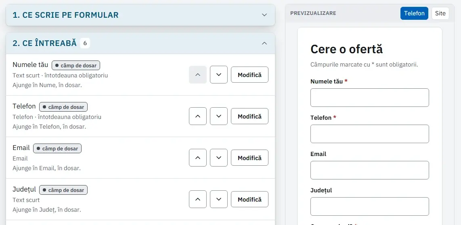Image resolution: width=461 pixels, height=225 pixels.
Task: Move 'Email' field up
Action: click(198, 158)
